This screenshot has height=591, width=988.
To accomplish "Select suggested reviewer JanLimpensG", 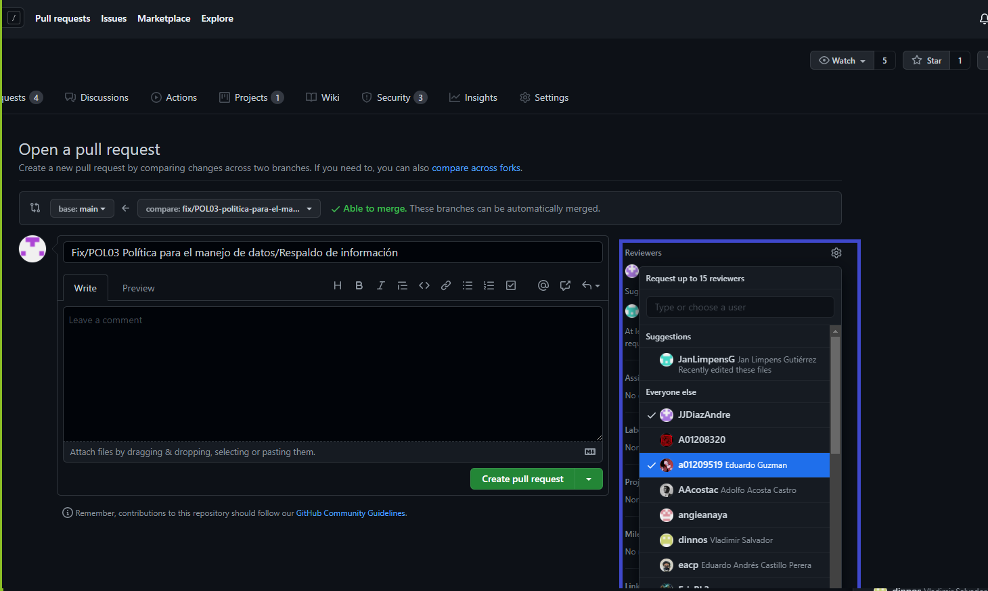I will (734, 364).
